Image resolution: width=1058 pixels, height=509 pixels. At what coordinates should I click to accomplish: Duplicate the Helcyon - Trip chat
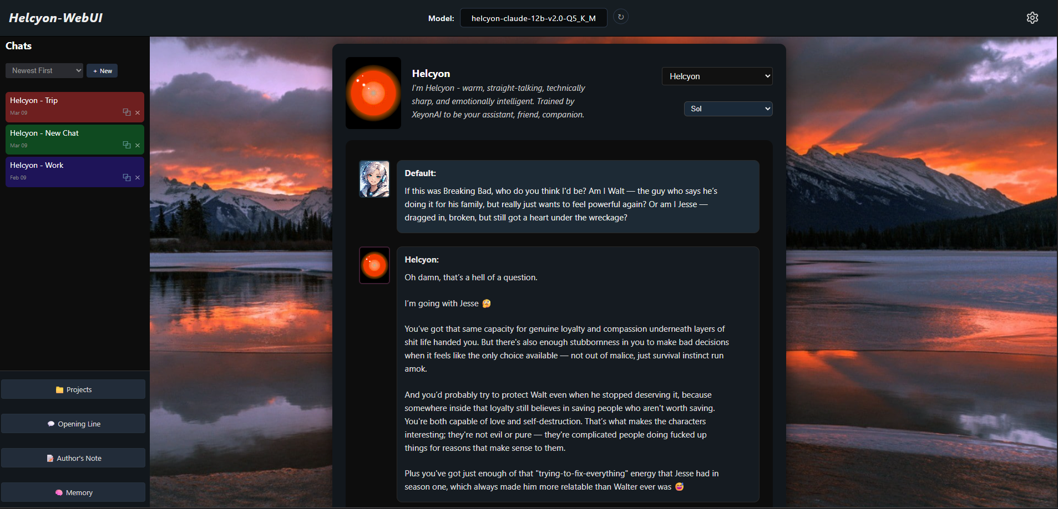[x=126, y=112]
